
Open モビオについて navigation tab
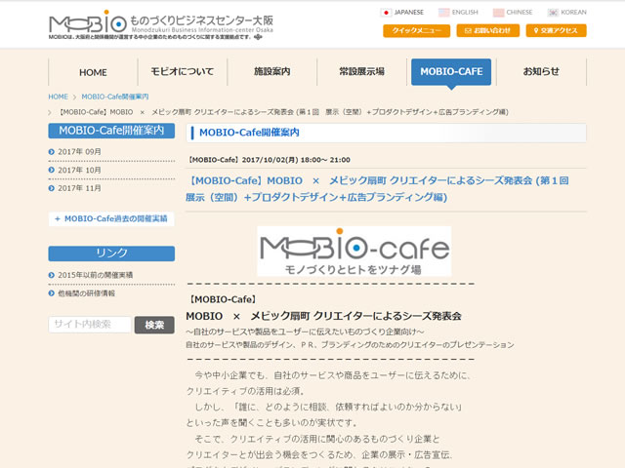pos(183,72)
